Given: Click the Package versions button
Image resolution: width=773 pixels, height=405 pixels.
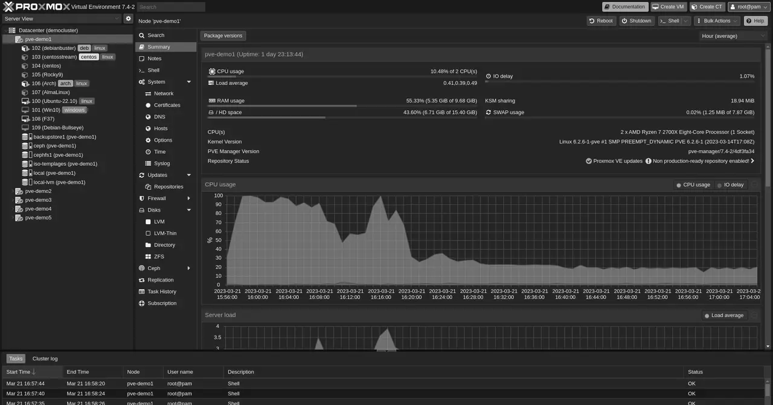Looking at the screenshot, I should tap(223, 36).
